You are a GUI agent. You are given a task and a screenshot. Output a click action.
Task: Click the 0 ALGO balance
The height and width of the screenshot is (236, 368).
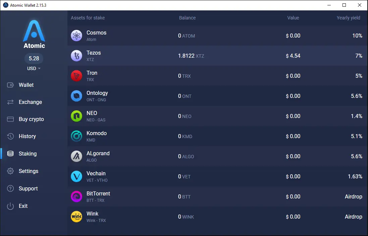186,157
